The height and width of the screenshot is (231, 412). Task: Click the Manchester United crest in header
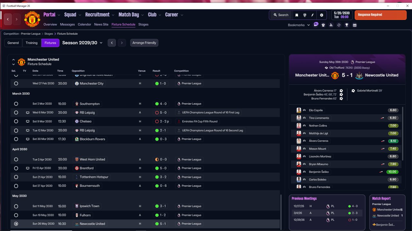(x=32, y=19)
